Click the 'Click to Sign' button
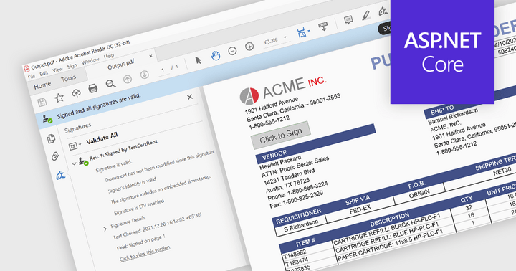516x271 pixels. click(281, 135)
